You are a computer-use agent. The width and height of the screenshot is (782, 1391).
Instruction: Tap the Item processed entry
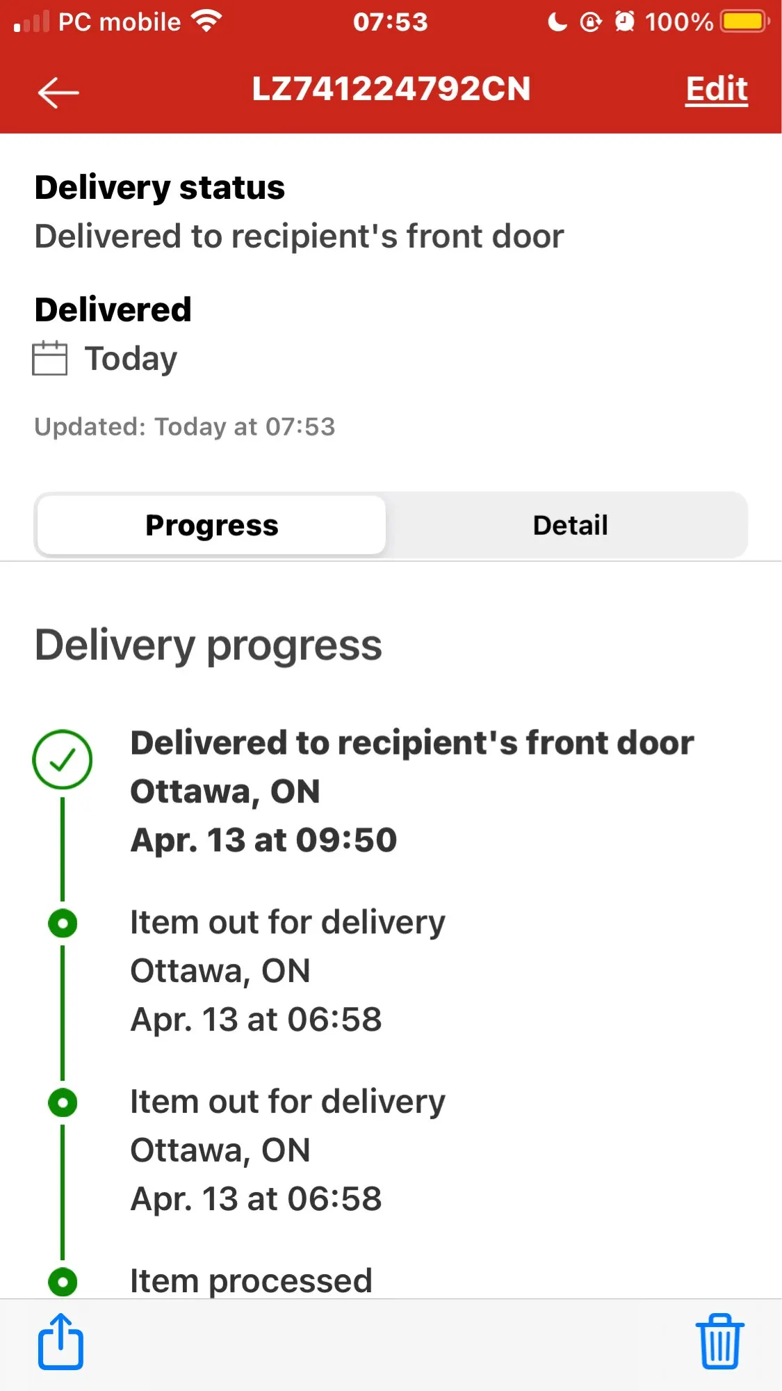point(251,1281)
